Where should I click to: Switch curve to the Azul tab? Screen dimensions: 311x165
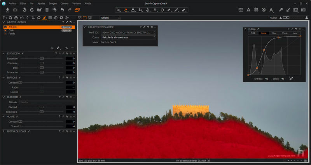coord(295,33)
